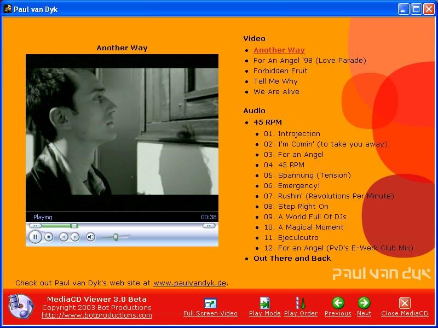Screen dimensions: 438x328
Task: Play the Tell Me Why video
Action: point(275,81)
